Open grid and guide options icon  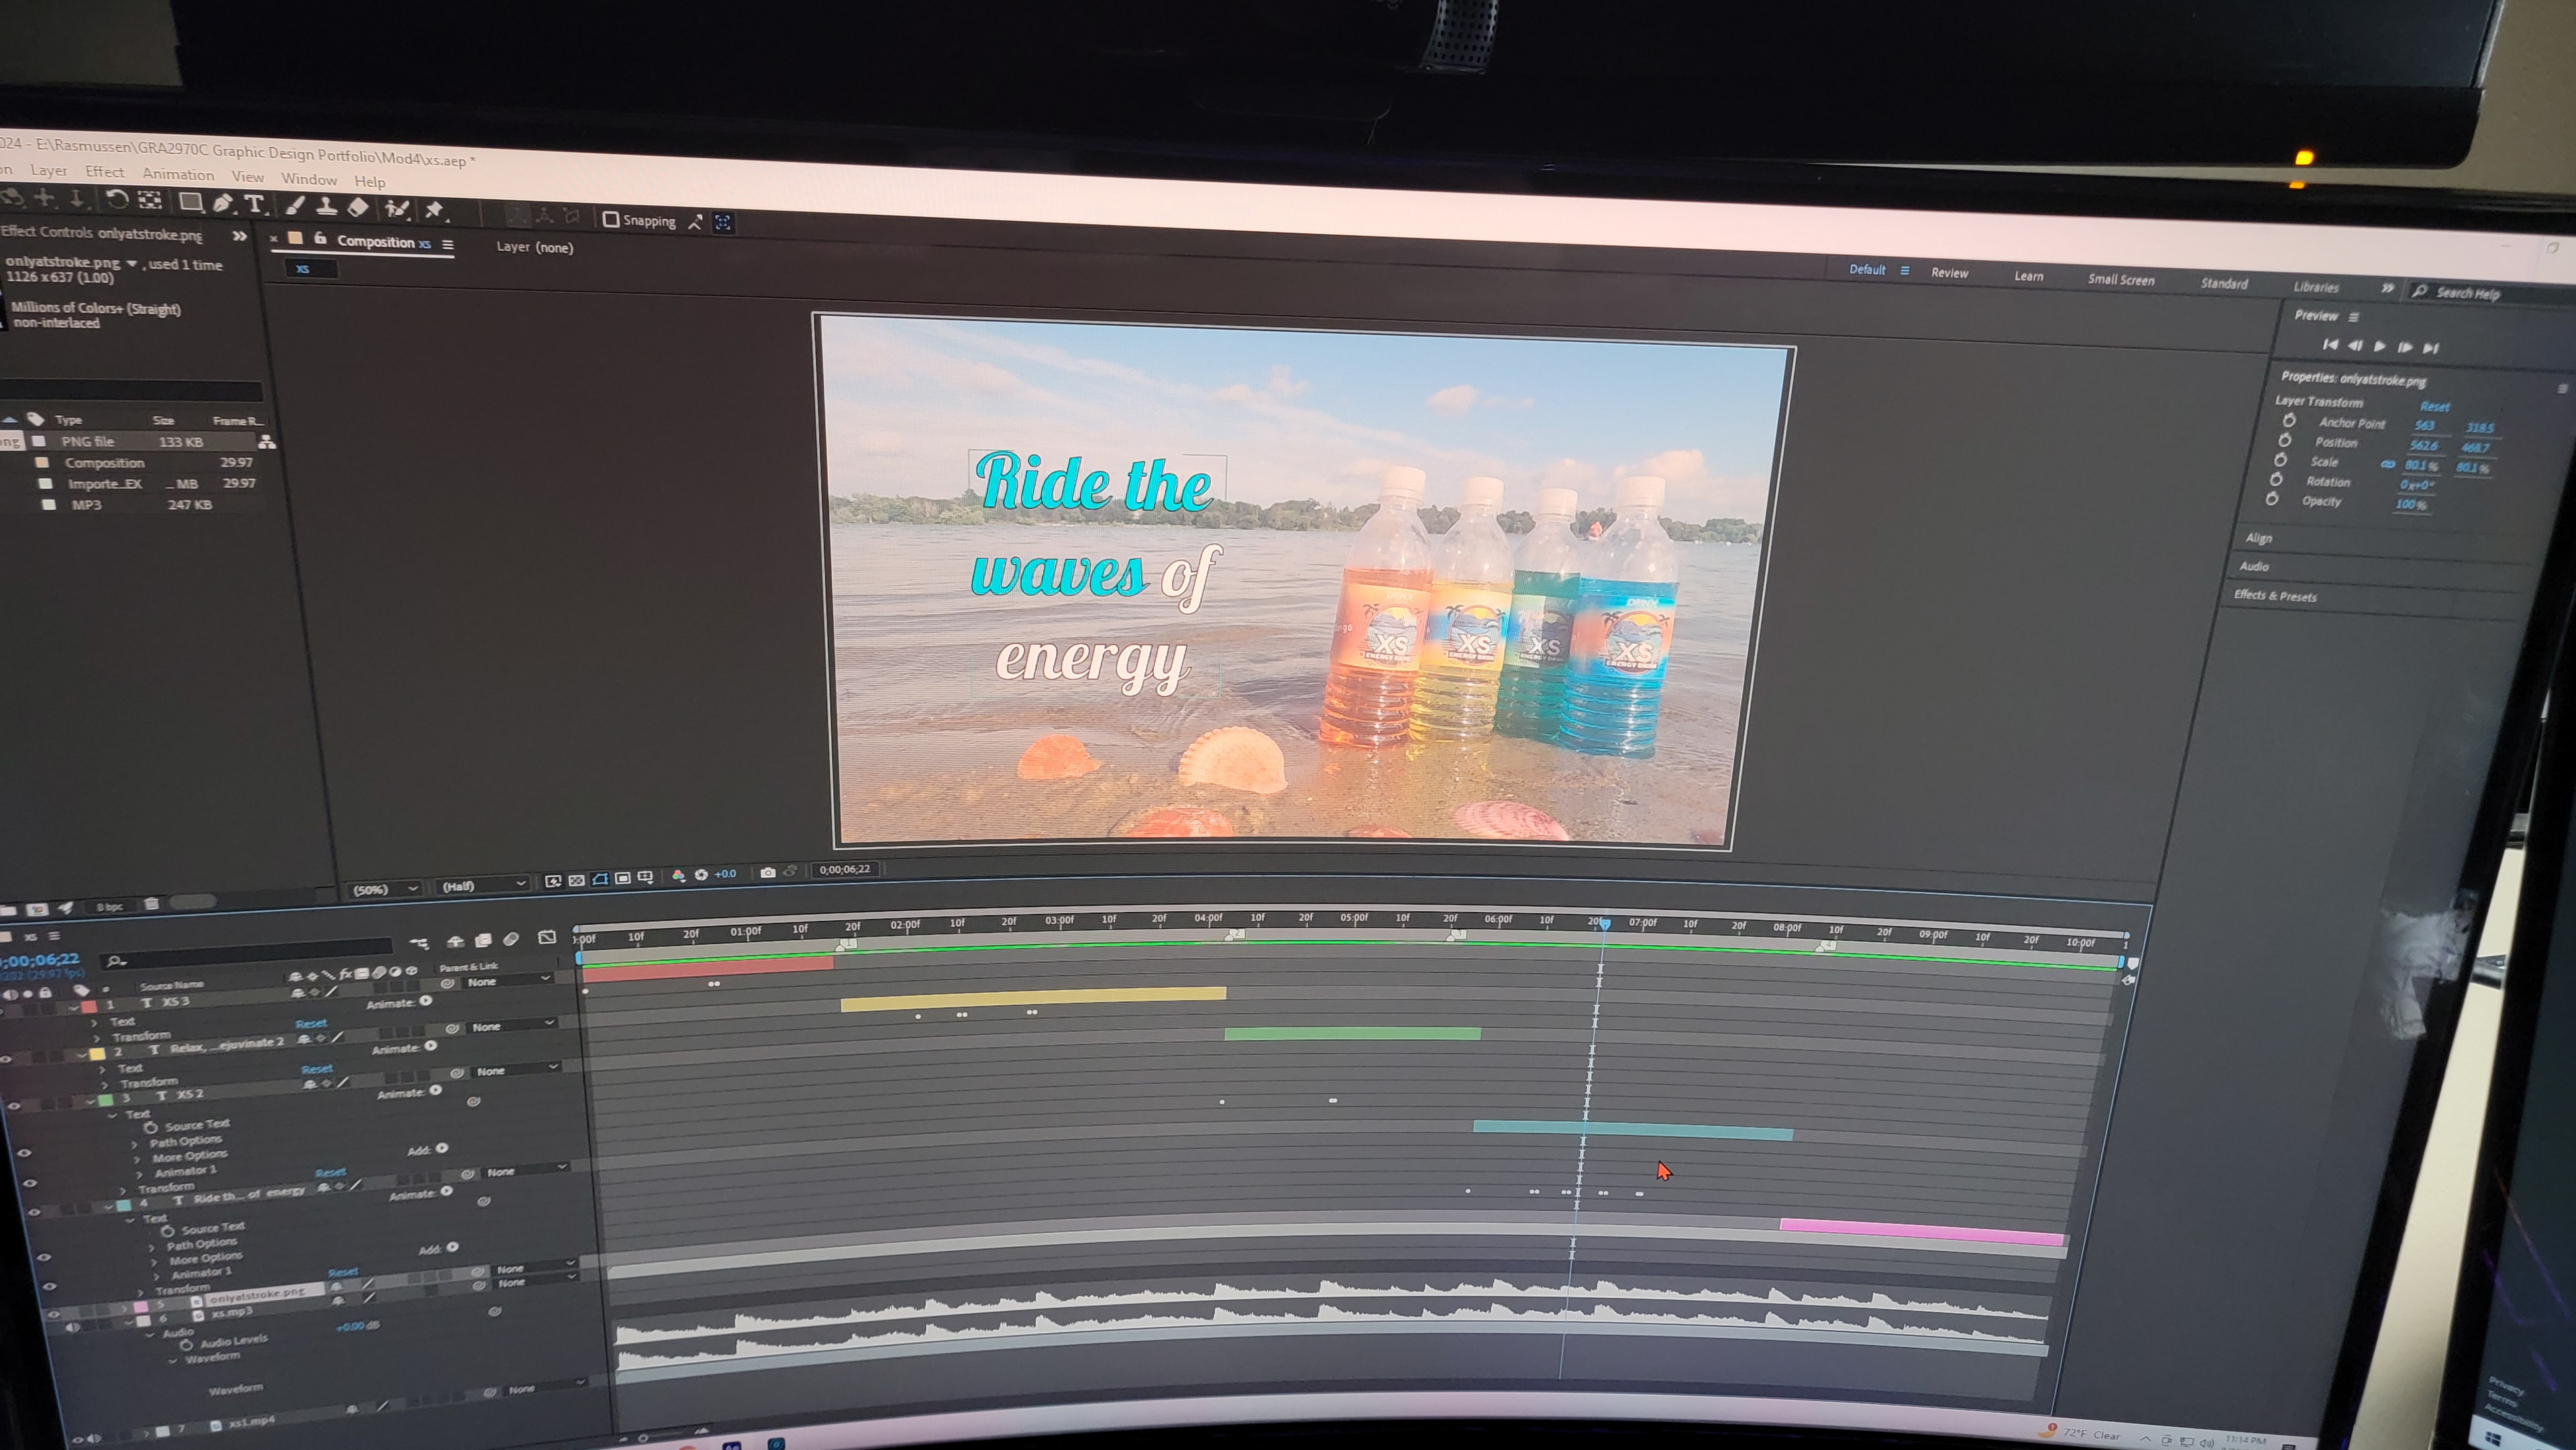[645, 877]
